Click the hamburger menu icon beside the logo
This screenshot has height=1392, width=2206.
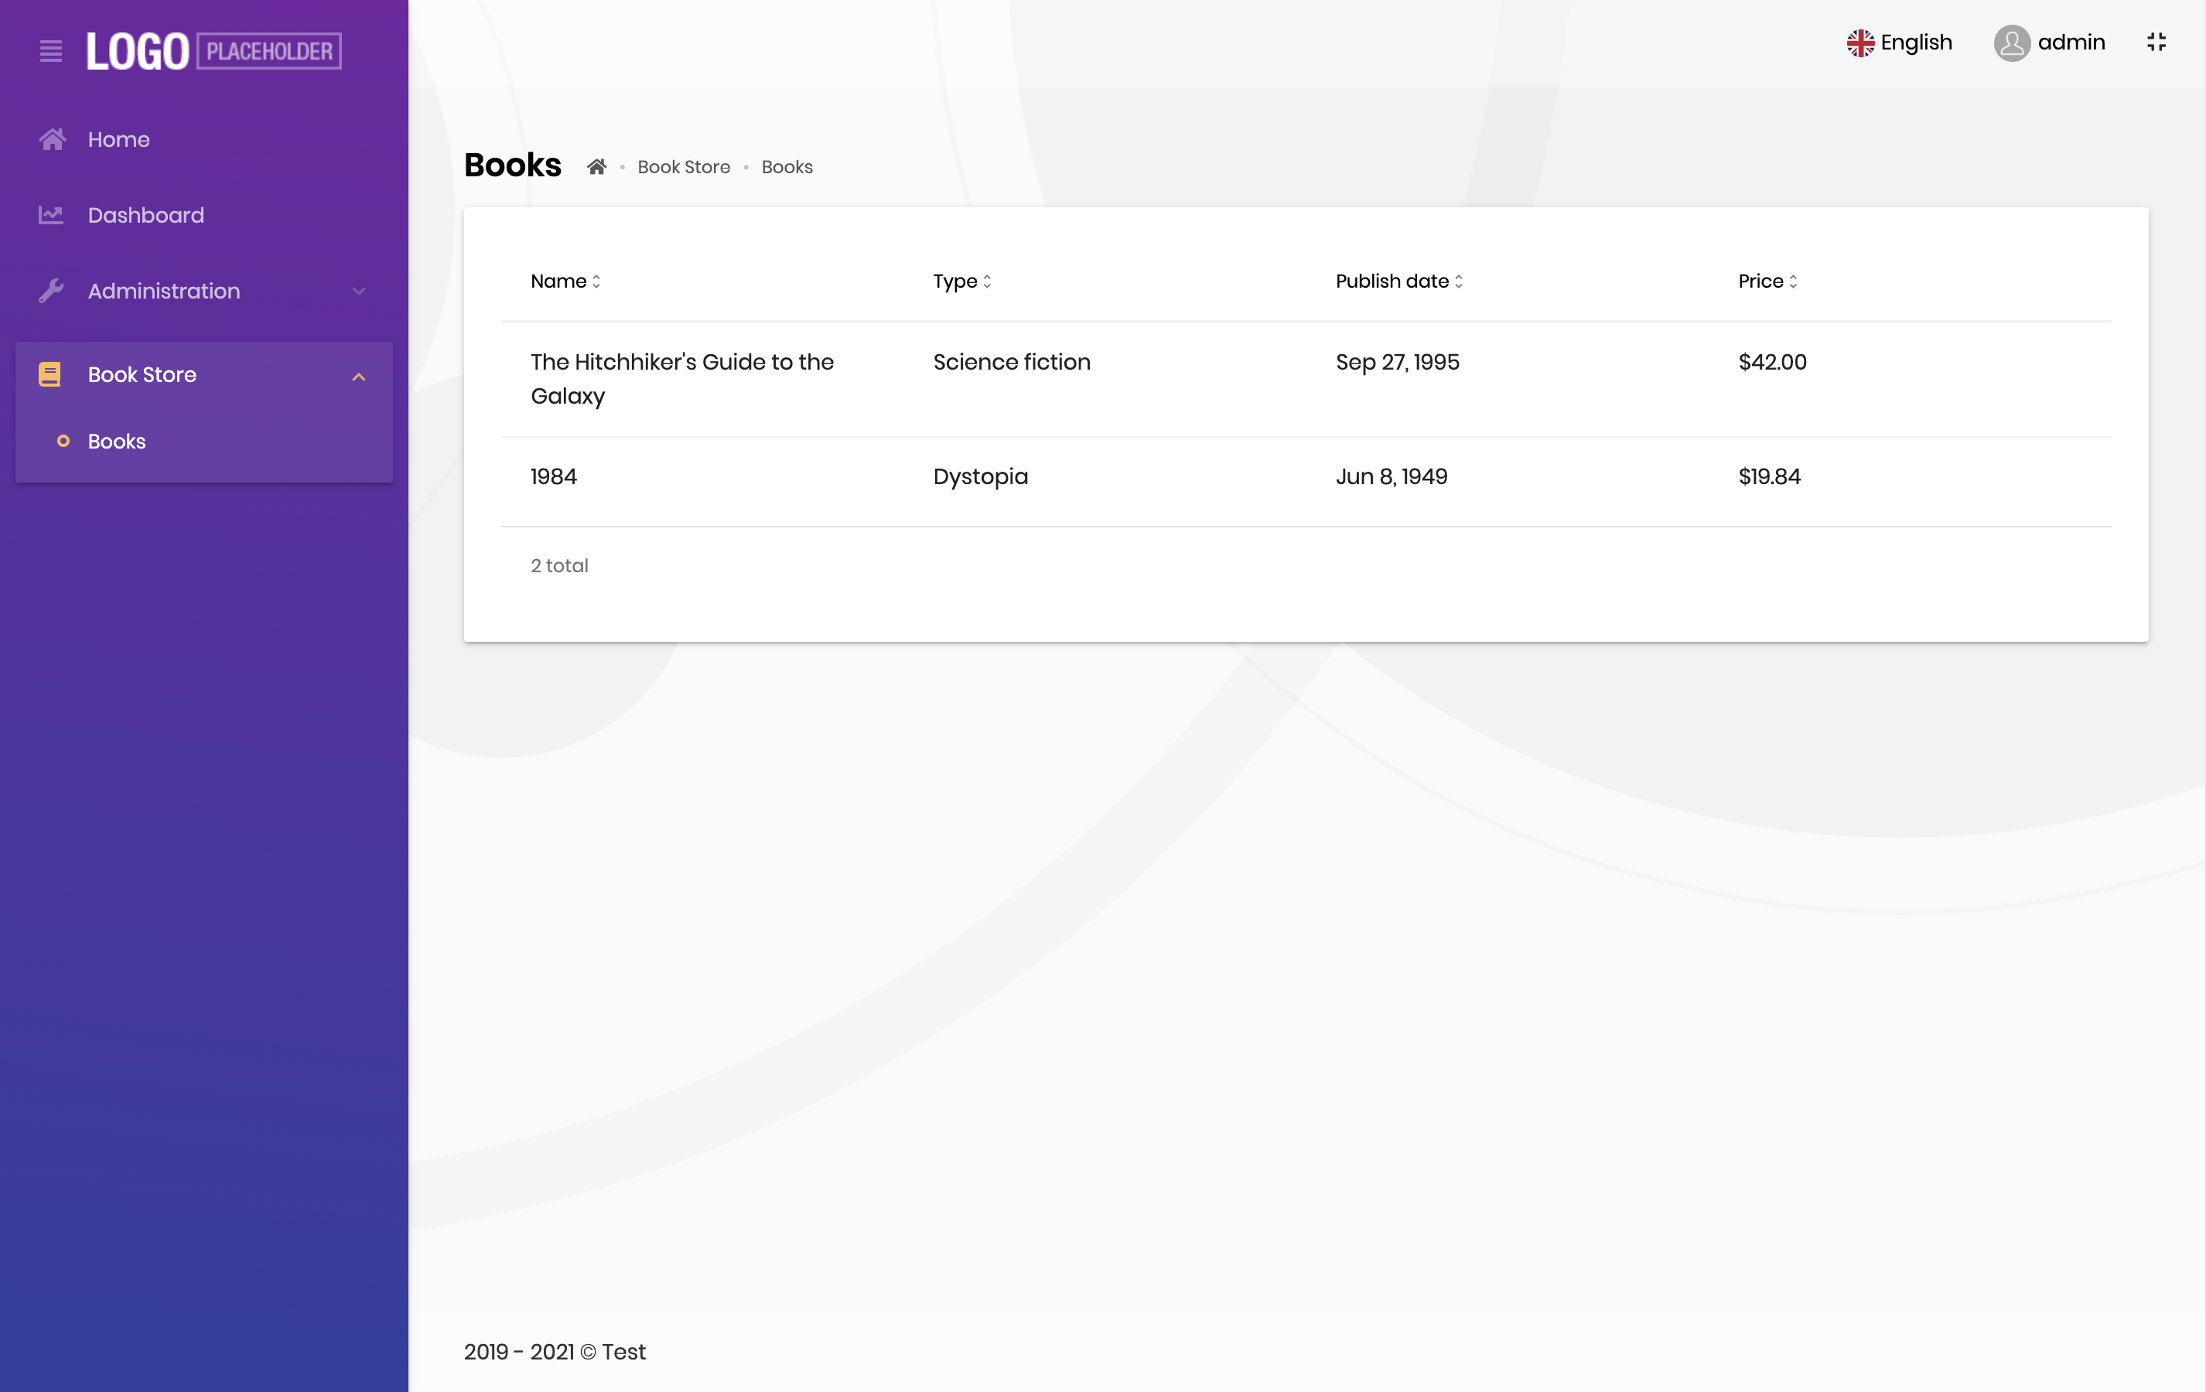pyautogui.click(x=51, y=51)
